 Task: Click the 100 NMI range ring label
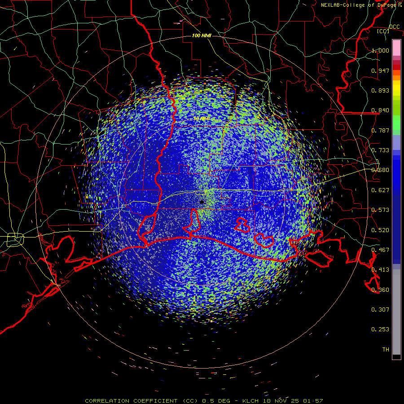[202, 35]
